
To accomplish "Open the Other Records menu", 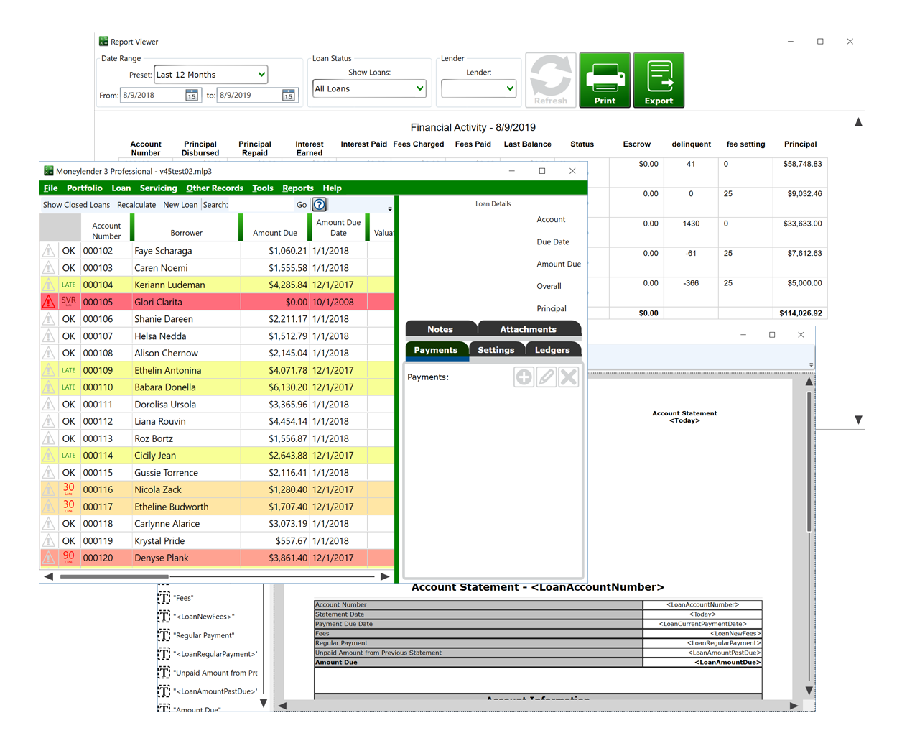I will pos(215,188).
